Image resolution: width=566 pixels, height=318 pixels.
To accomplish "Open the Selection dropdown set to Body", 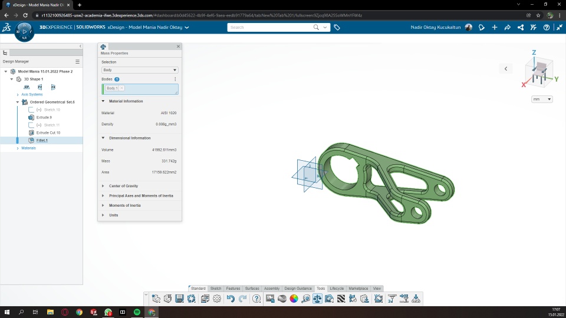I will [140, 70].
